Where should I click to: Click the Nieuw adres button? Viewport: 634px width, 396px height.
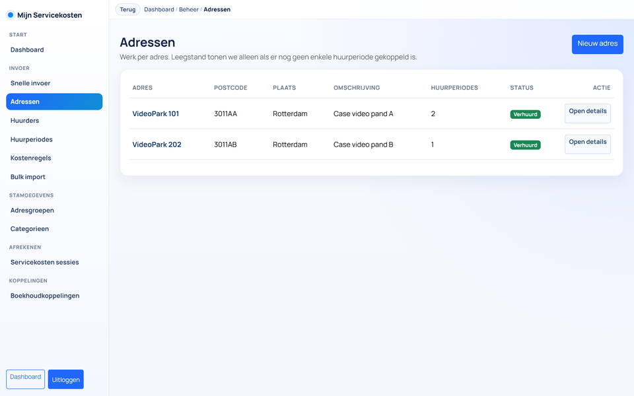tap(597, 44)
